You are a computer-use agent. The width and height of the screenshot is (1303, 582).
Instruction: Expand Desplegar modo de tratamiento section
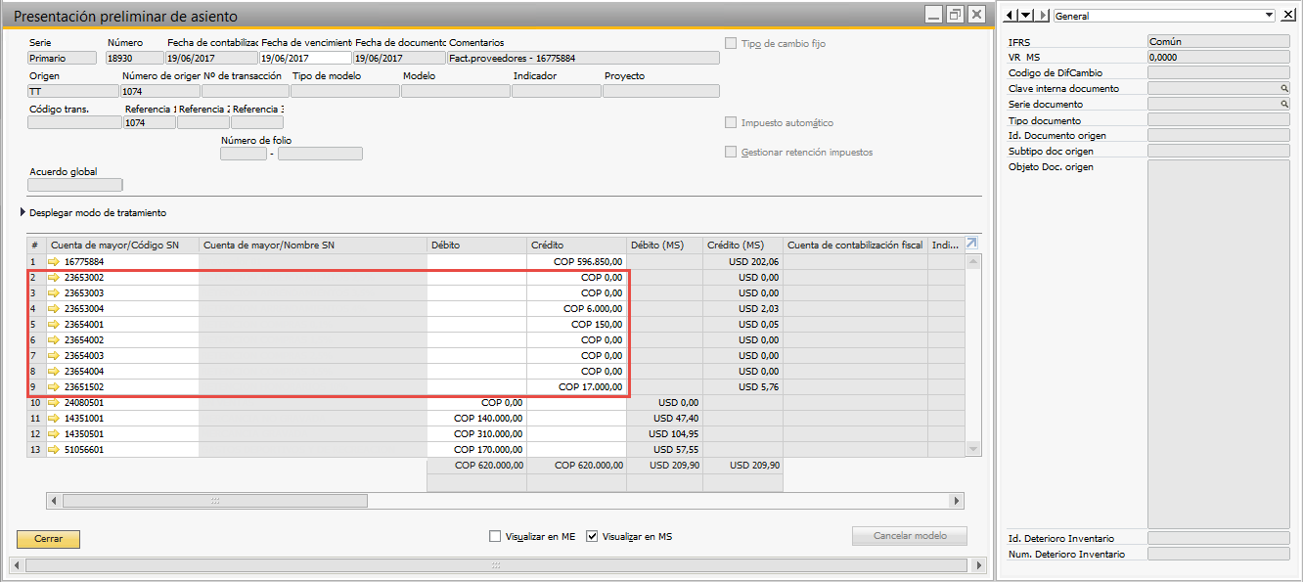tap(23, 212)
